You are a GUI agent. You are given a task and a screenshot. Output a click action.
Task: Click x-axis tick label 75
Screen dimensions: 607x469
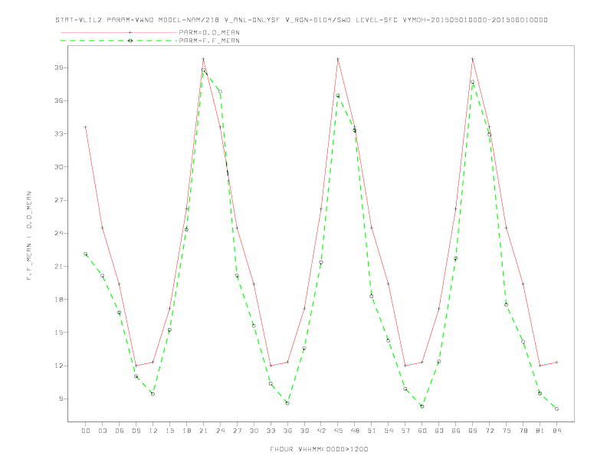point(507,431)
